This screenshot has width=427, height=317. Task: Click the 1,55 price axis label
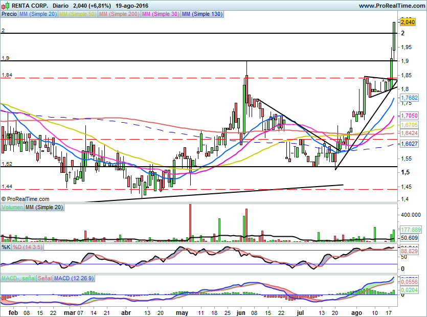pyautogui.click(x=407, y=158)
